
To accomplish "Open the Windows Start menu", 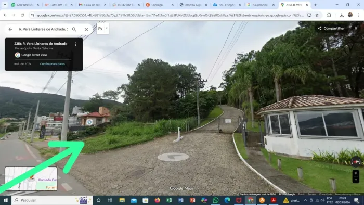I will [6, 200].
